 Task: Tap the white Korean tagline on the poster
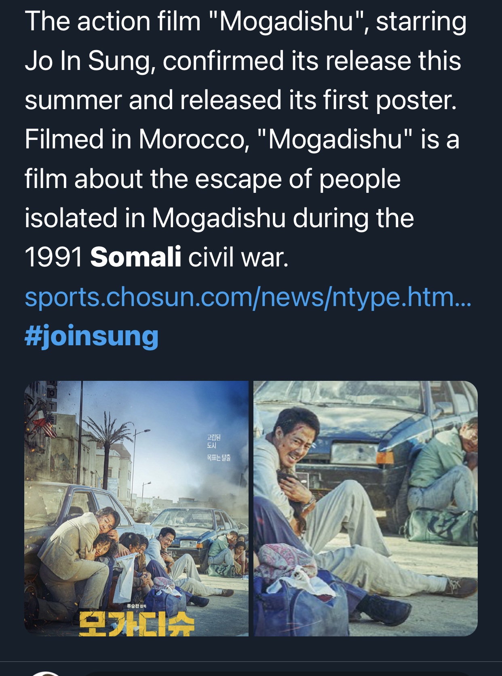pos(218,448)
